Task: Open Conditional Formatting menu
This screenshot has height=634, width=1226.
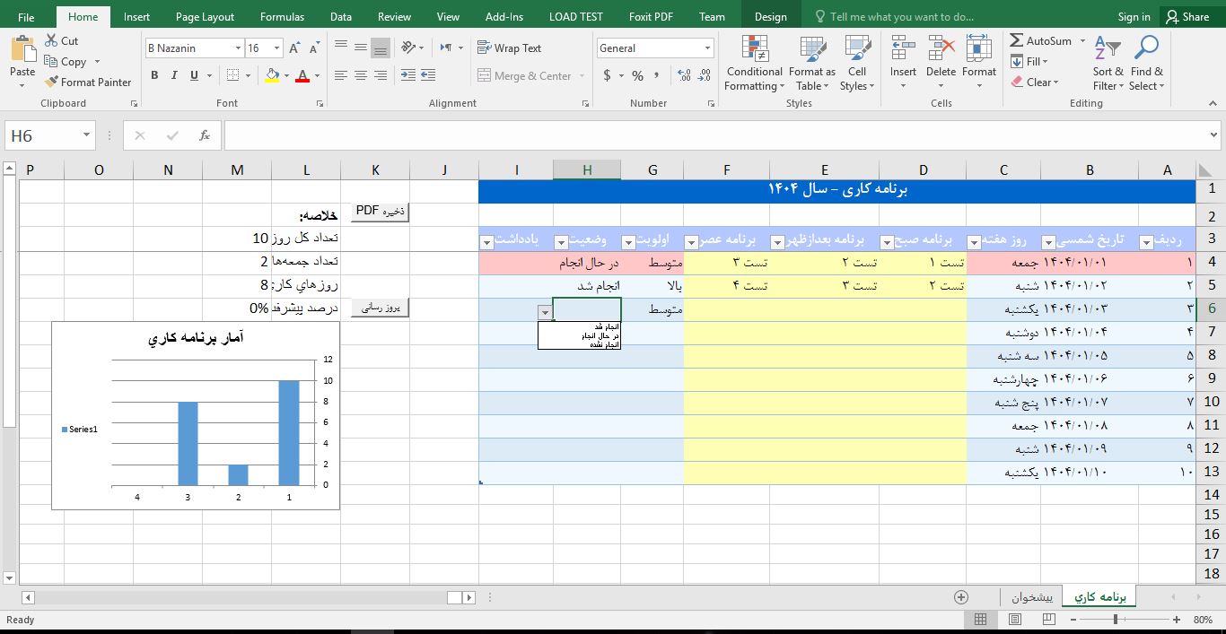Action: pyautogui.click(x=755, y=63)
